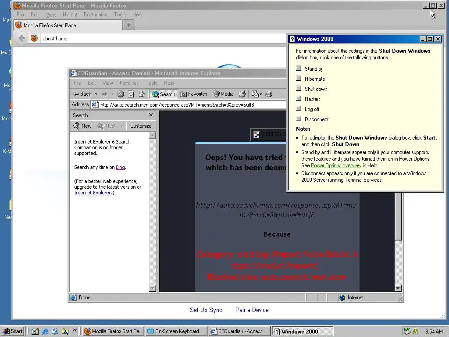Click the Print icon in IE toolbar

pos(269,94)
